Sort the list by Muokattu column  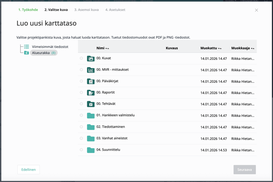click(x=211, y=48)
